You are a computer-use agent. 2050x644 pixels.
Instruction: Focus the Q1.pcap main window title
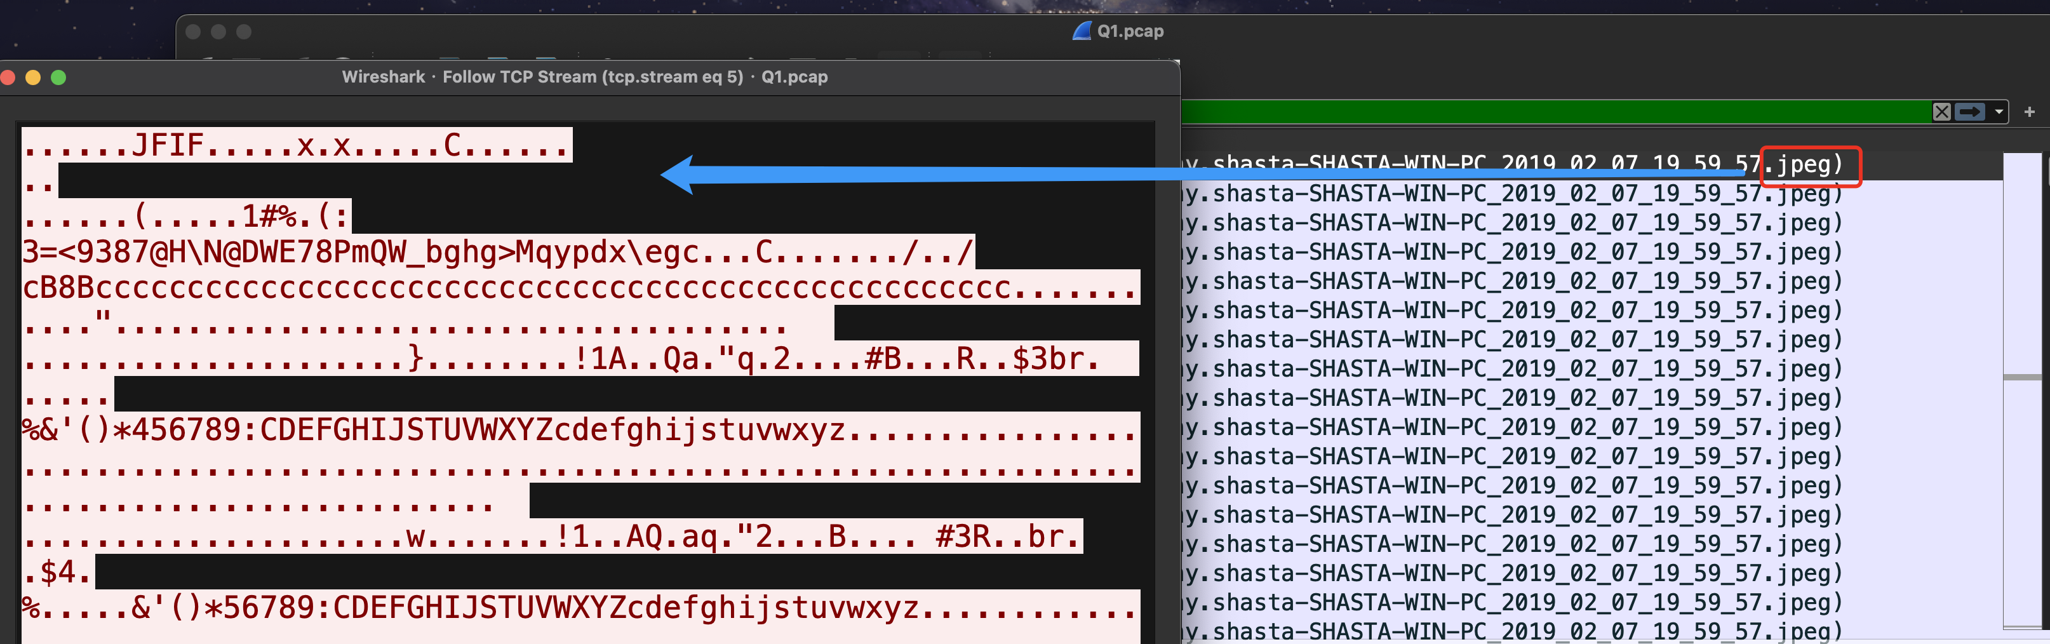click(x=1129, y=31)
